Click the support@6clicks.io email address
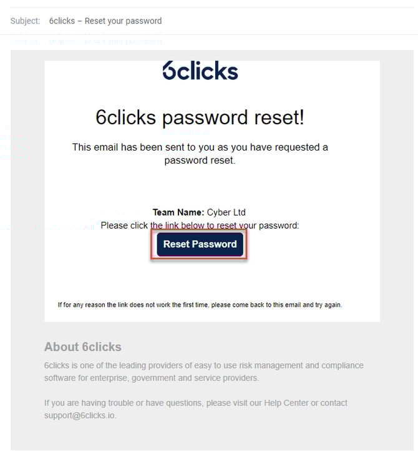This screenshot has height=451, width=418. 80,415
